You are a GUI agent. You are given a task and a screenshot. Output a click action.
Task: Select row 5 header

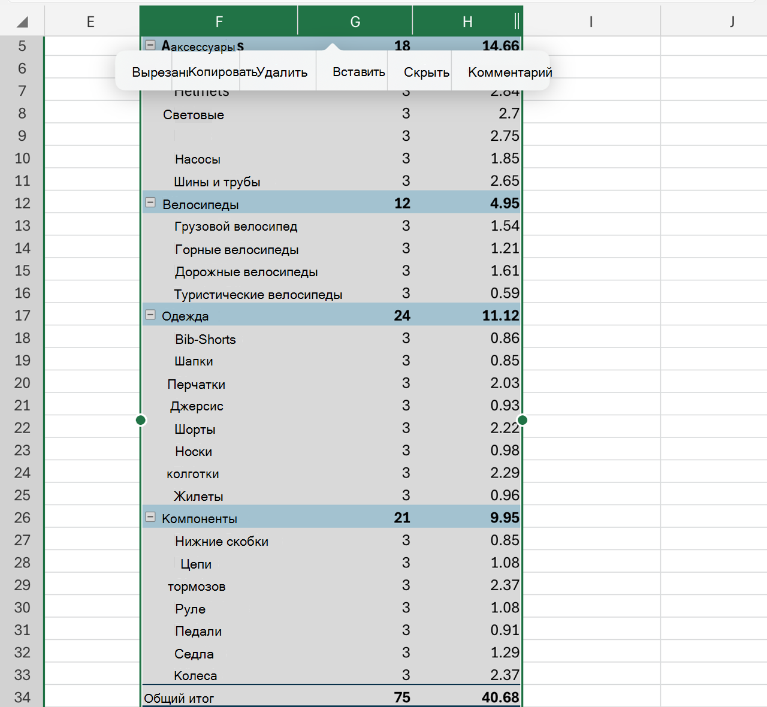tap(22, 46)
